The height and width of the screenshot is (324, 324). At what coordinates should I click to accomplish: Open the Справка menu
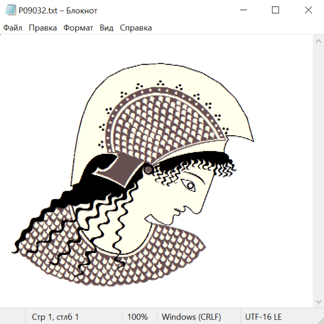(136, 28)
